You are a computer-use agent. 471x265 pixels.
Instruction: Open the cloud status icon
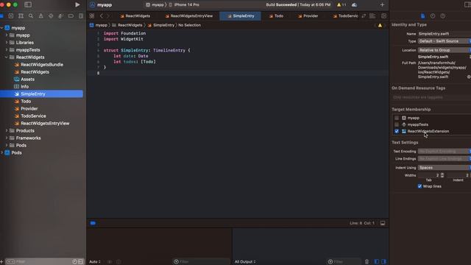point(355,5)
